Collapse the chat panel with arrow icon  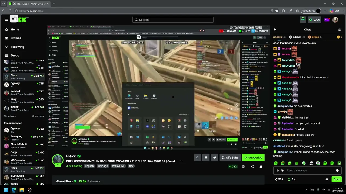coord(275,29)
